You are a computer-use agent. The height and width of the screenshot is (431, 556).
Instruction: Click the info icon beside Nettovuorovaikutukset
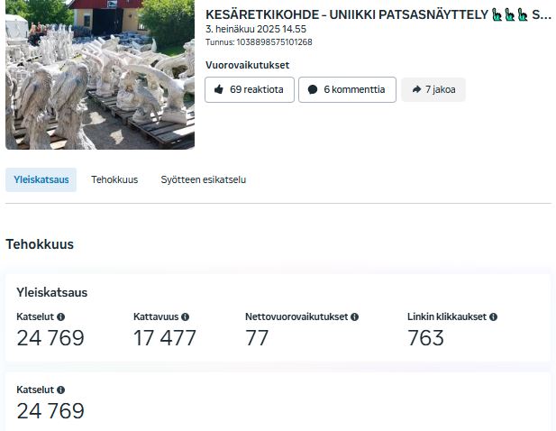(x=355, y=317)
